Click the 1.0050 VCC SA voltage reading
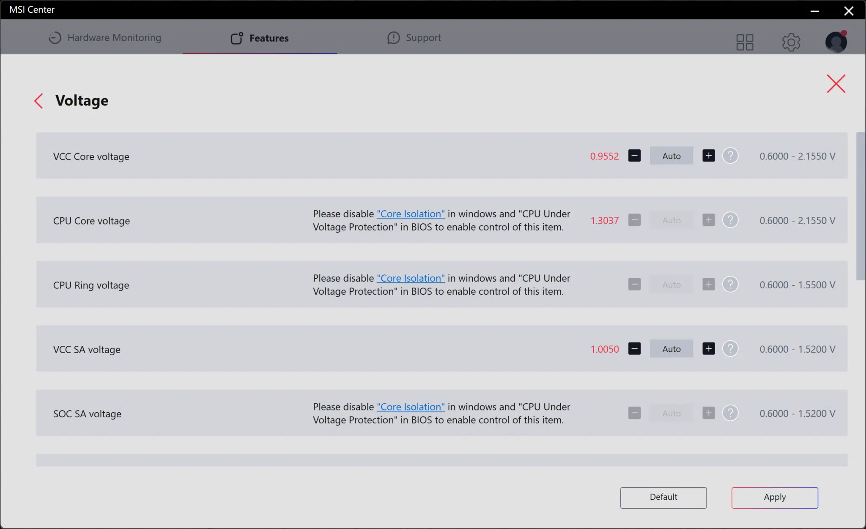 [x=604, y=349]
